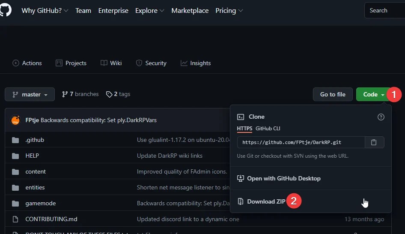This screenshot has width=405, height=234.
Task: Open the Why GitHub? dropdown
Action: click(45, 11)
